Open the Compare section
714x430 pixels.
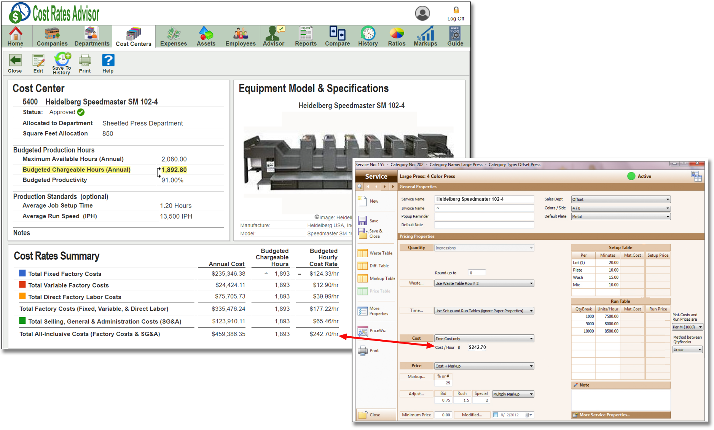click(x=337, y=37)
